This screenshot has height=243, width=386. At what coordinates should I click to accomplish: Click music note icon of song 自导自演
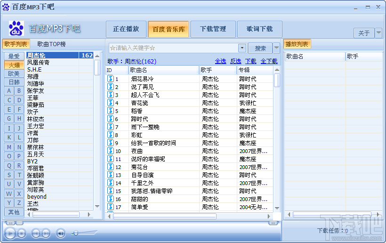point(111,175)
